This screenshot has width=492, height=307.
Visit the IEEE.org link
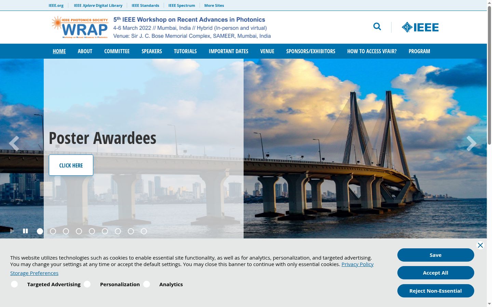tap(56, 5)
